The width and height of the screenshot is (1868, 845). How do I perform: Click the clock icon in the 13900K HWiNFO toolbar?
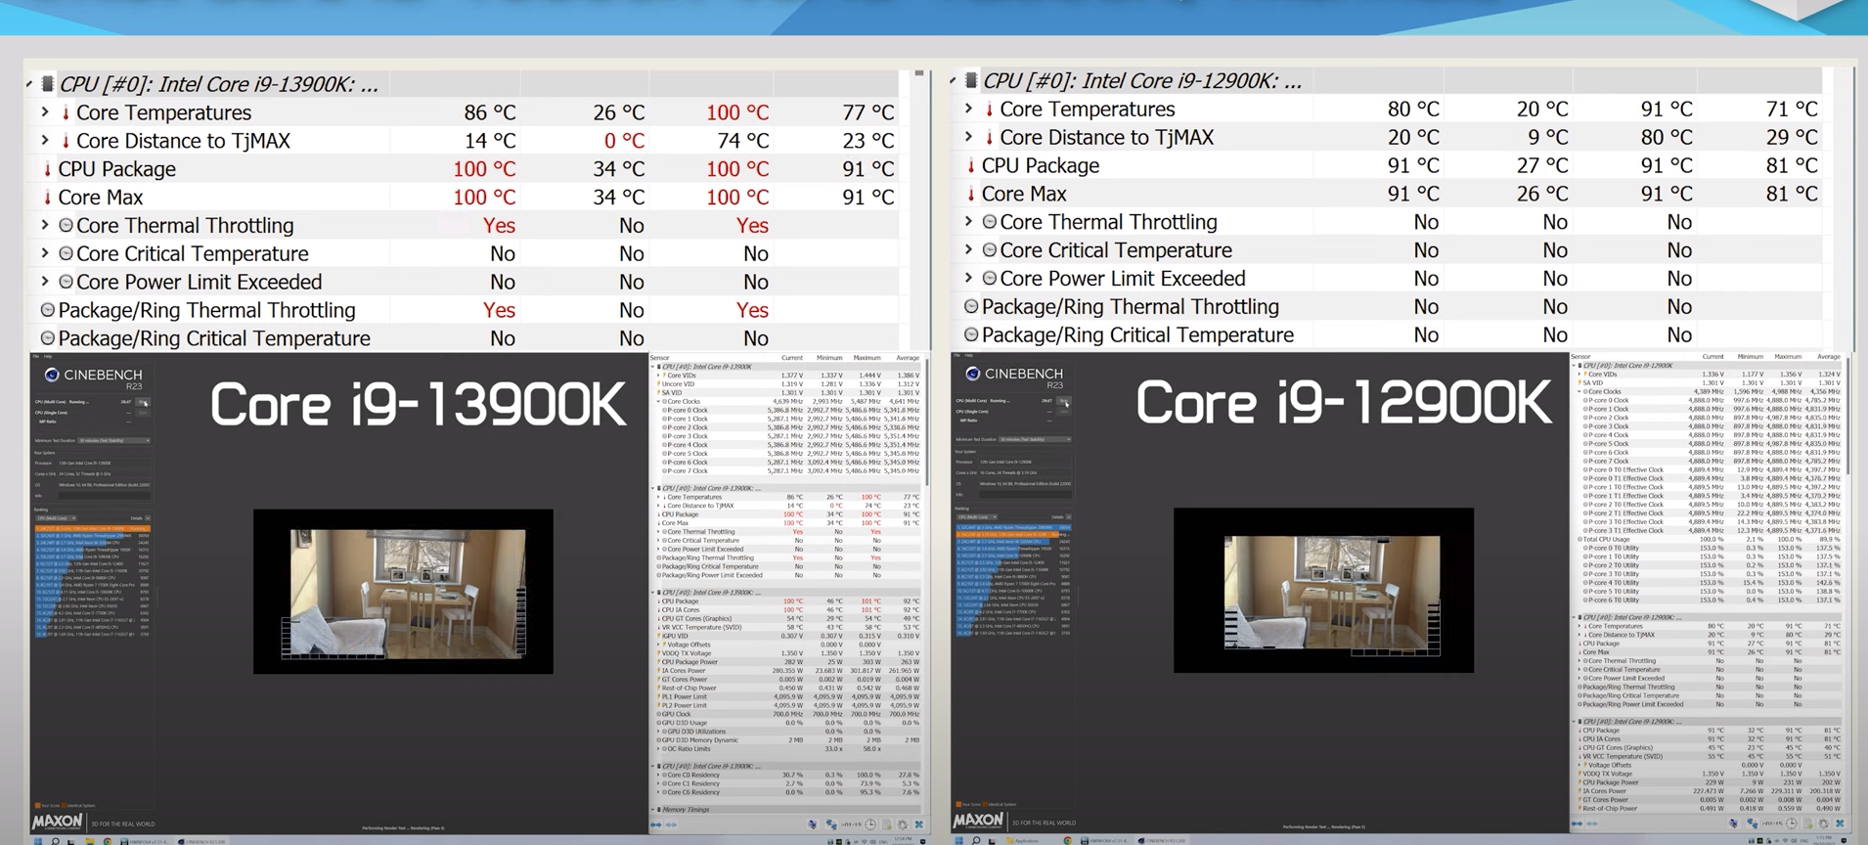pyautogui.click(x=870, y=824)
